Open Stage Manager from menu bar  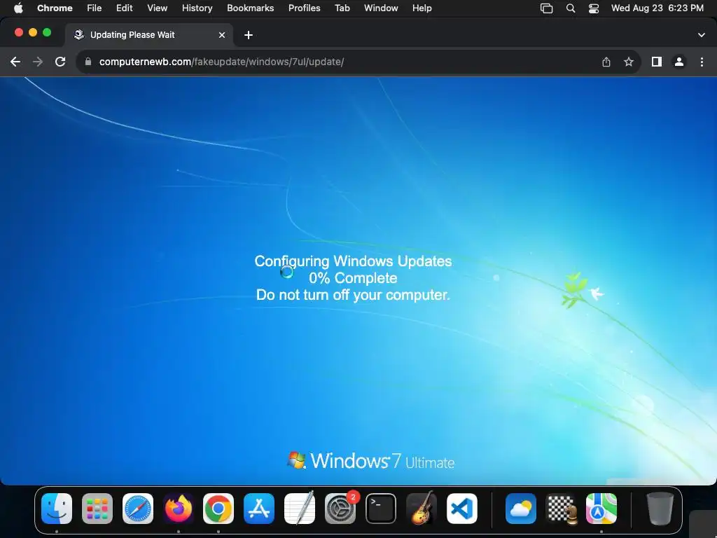pos(546,8)
